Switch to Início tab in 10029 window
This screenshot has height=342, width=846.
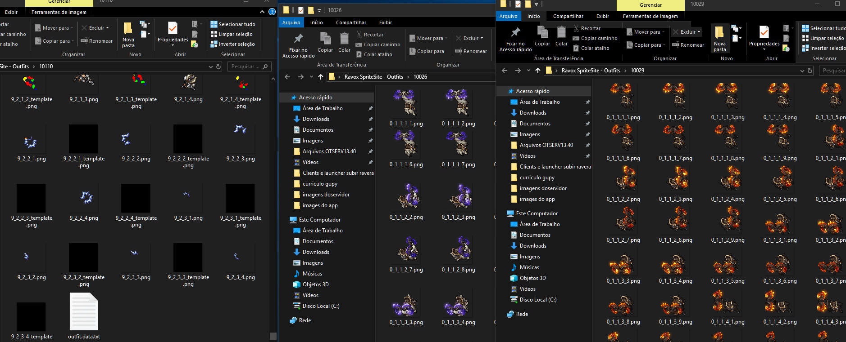point(533,16)
